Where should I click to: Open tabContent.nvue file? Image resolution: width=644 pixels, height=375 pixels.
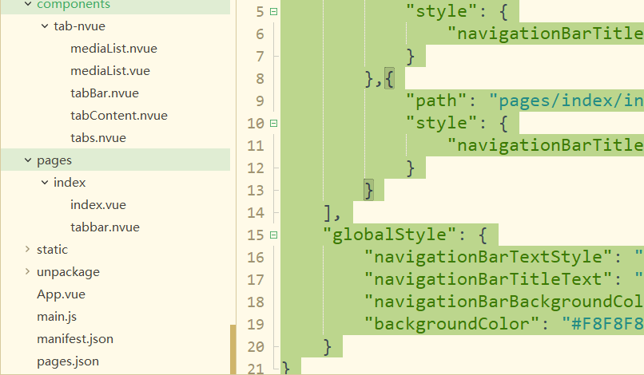pos(119,116)
